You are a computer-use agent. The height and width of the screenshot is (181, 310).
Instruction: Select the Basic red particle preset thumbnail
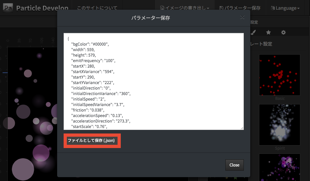[x=279, y=75]
